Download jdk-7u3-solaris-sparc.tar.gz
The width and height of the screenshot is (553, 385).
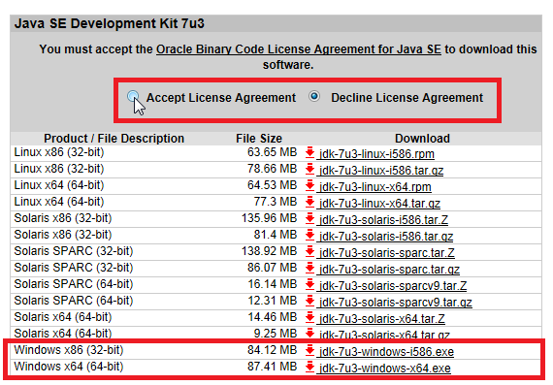389,270
